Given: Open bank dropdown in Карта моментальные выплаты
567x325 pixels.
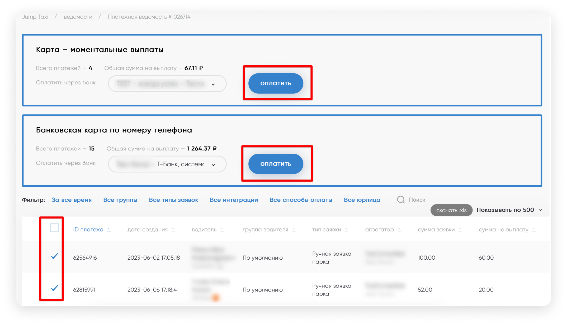Looking at the screenshot, I should (167, 84).
